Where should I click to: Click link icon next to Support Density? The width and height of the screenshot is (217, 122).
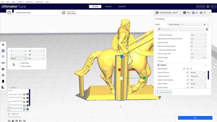(x=188, y=87)
